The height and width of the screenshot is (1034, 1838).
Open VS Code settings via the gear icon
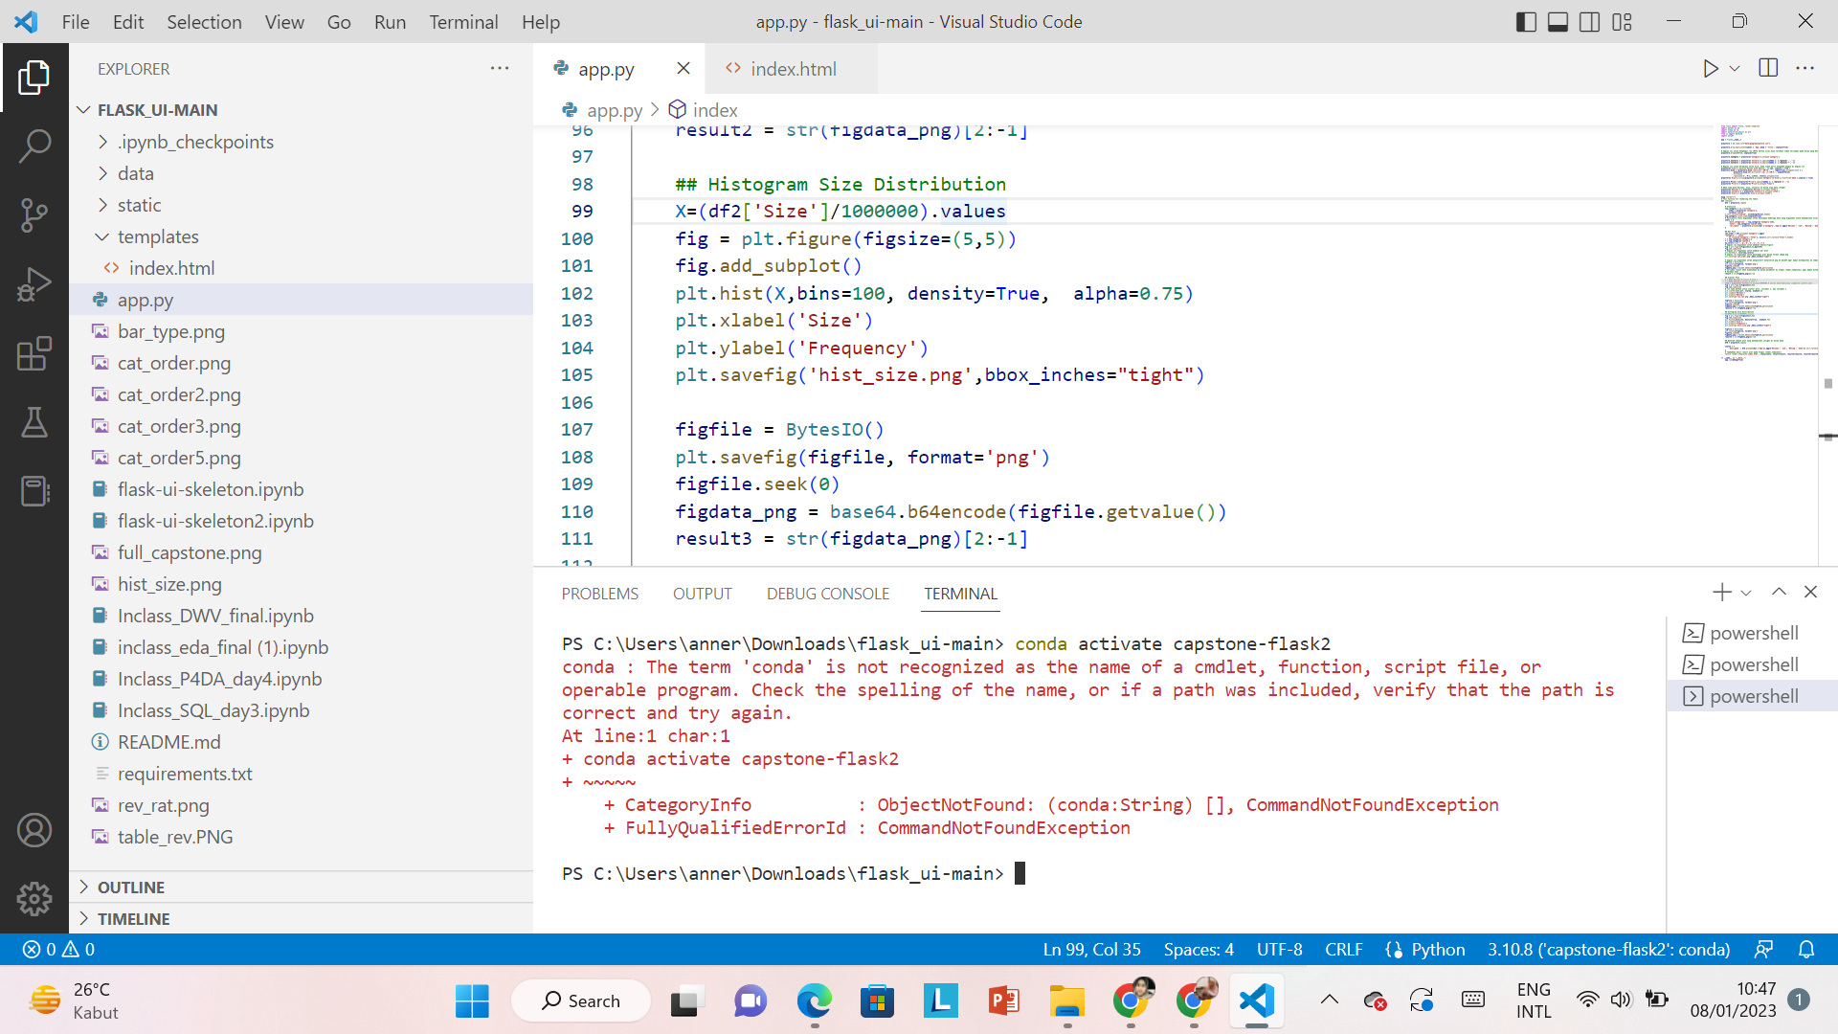click(34, 898)
